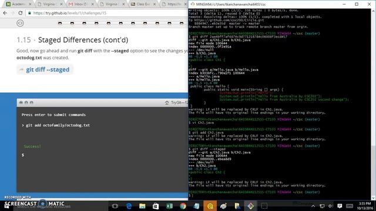Image resolution: width=376 pixels, height=211 pixels.
Task: Reload the try.github.io page
Action: click(21, 13)
